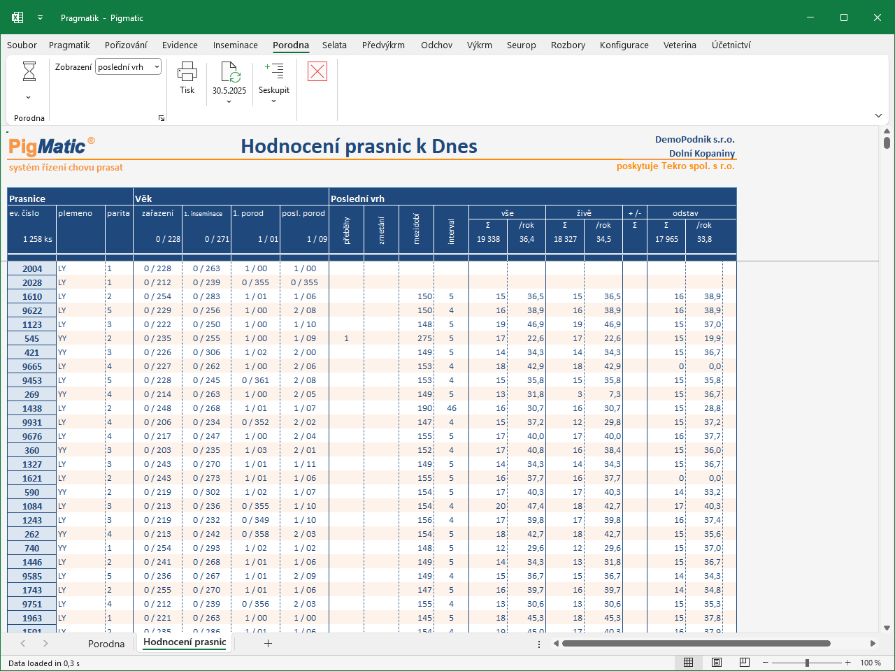Select the Hodnocení prasnic sheet tab

185,642
